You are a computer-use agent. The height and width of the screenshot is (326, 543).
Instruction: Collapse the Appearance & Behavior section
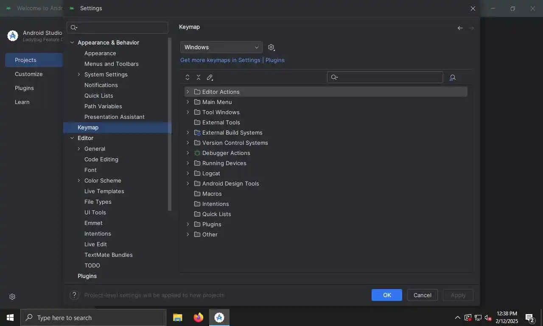(x=72, y=42)
